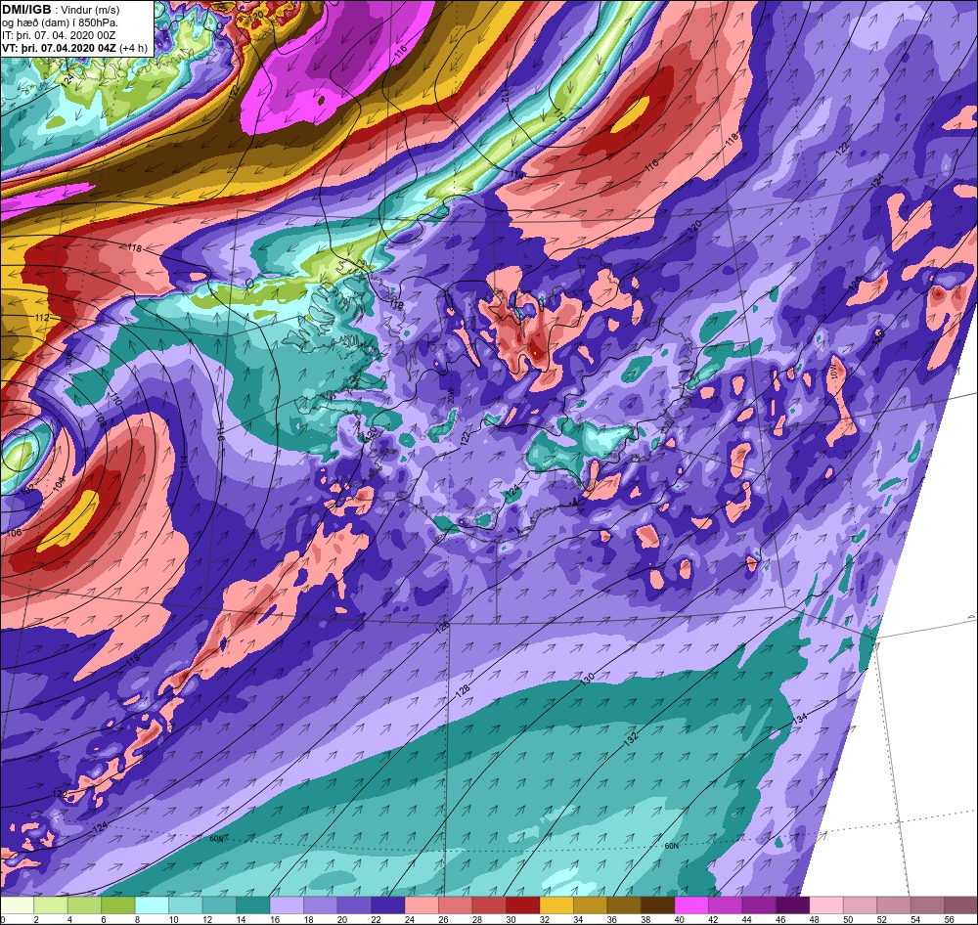The height and width of the screenshot is (925, 978).
Task: Click the rose-brown 54–56 legend swatch
Action: point(927,903)
